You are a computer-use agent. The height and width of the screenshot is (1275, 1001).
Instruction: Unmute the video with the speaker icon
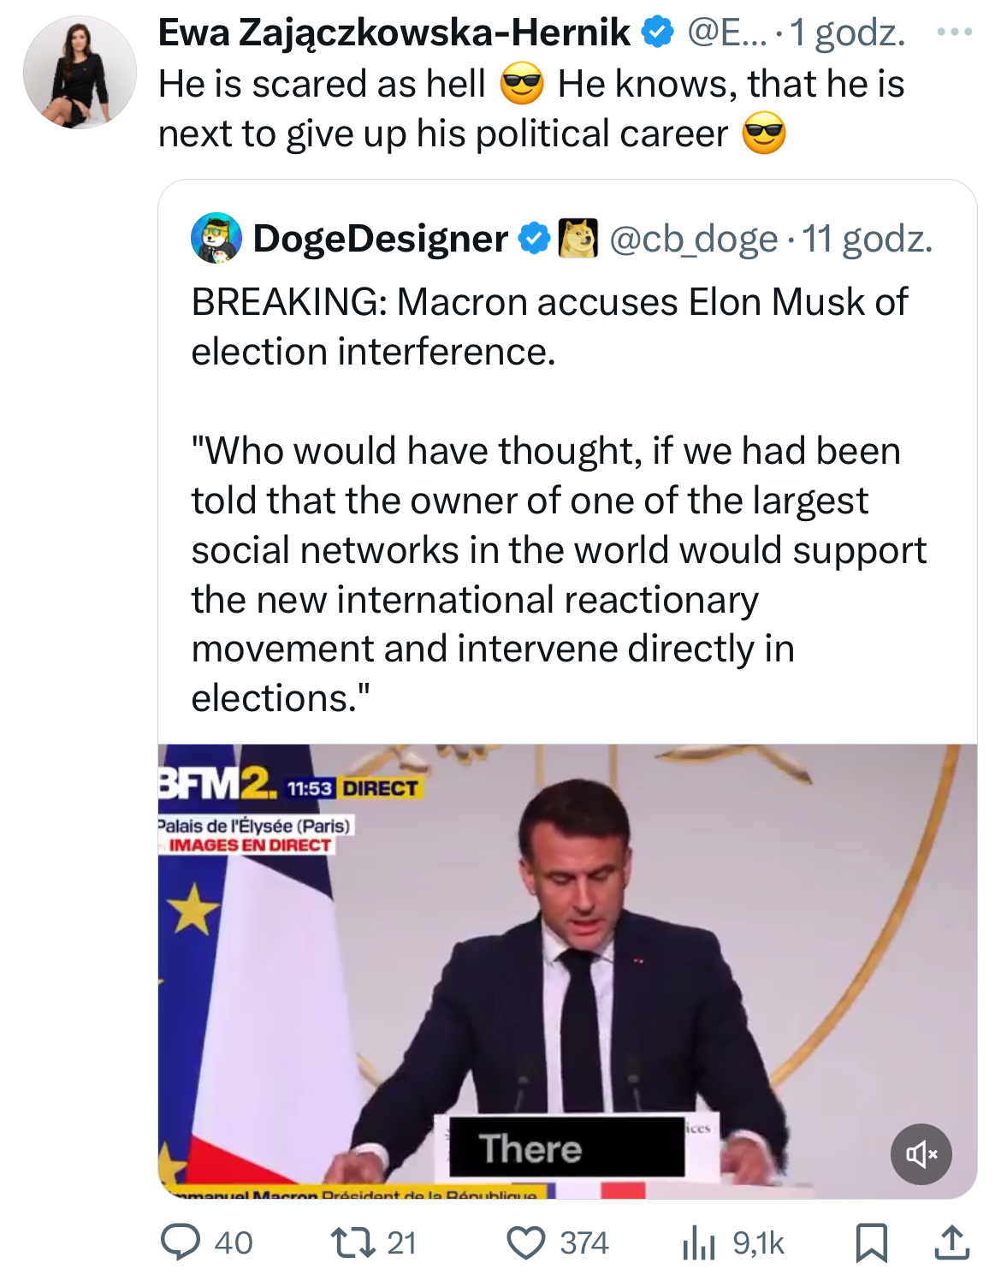[921, 1153]
